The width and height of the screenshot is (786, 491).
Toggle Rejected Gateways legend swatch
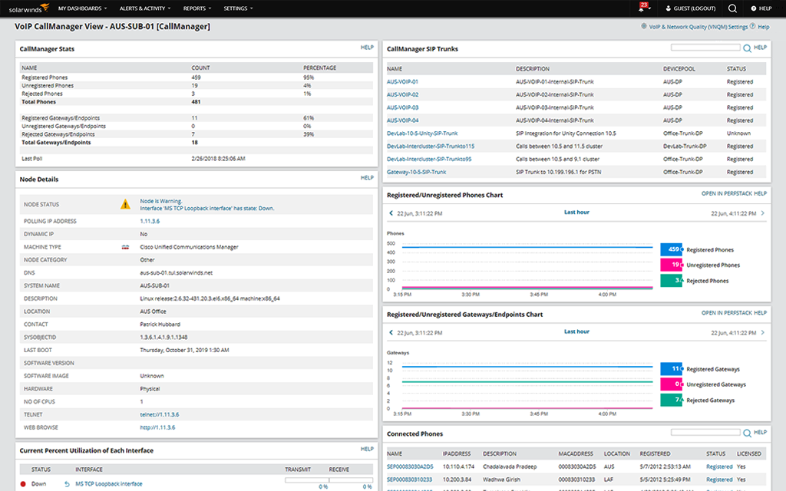pyautogui.click(x=671, y=400)
